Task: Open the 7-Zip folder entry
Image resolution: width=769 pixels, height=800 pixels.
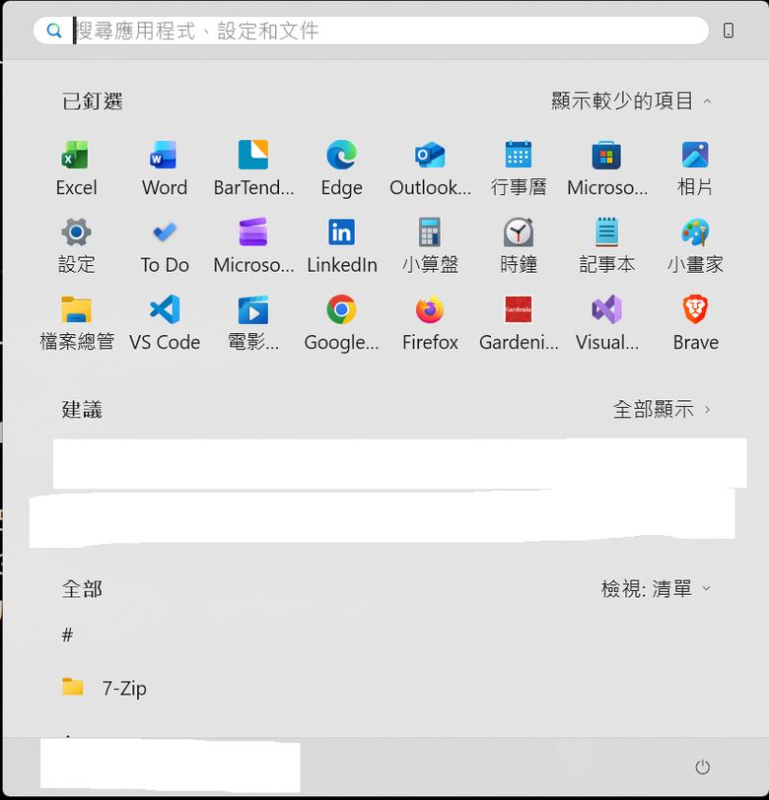Action: tap(105, 688)
